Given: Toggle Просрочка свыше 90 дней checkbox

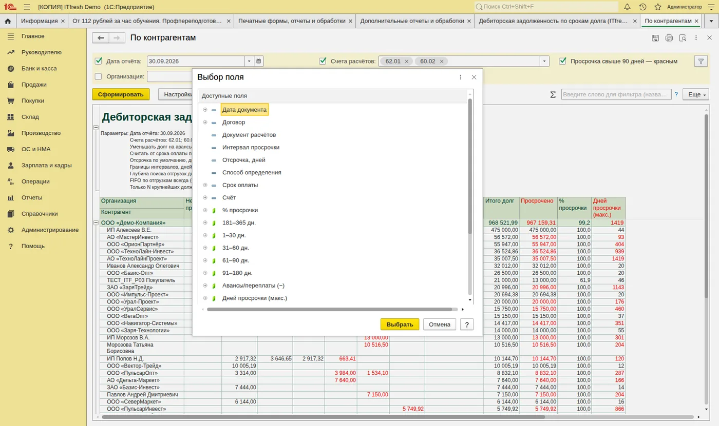Looking at the screenshot, I should click(x=562, y=61).
